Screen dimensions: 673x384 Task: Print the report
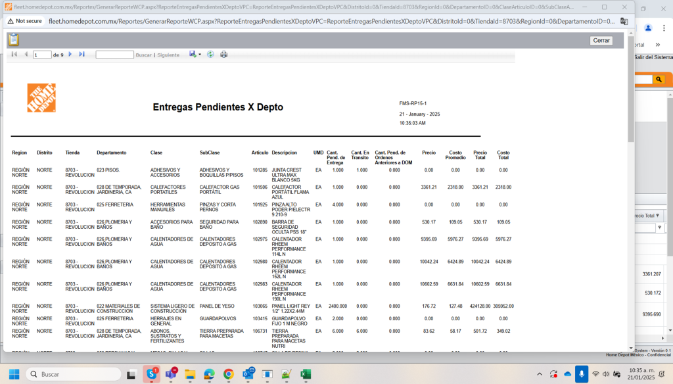point(223,55)
